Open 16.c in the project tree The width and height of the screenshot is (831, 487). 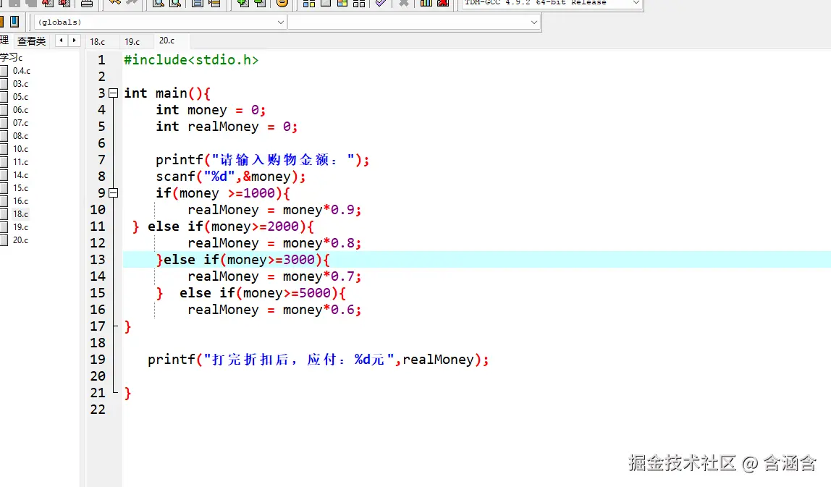click(21, 201)
